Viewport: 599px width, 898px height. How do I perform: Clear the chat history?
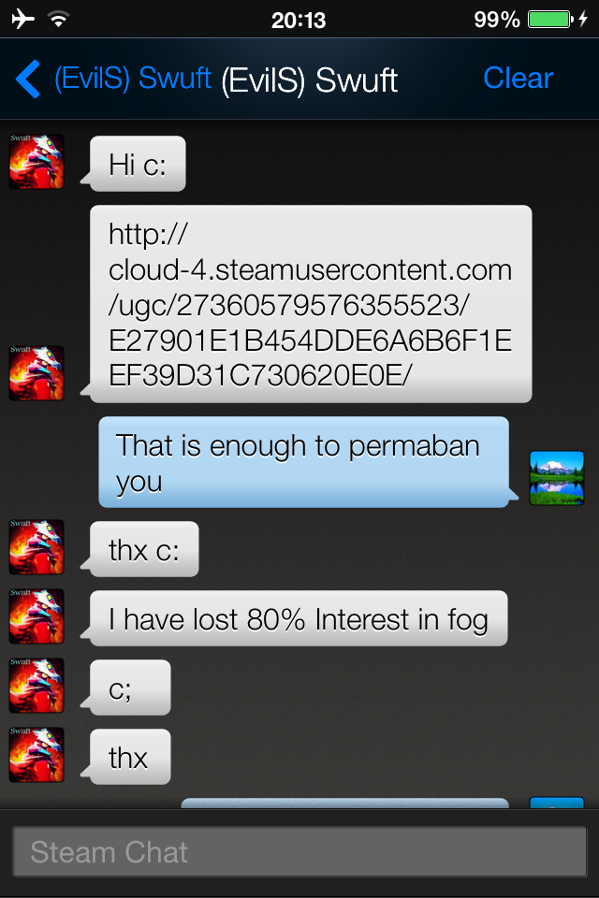tap(518, 78)
